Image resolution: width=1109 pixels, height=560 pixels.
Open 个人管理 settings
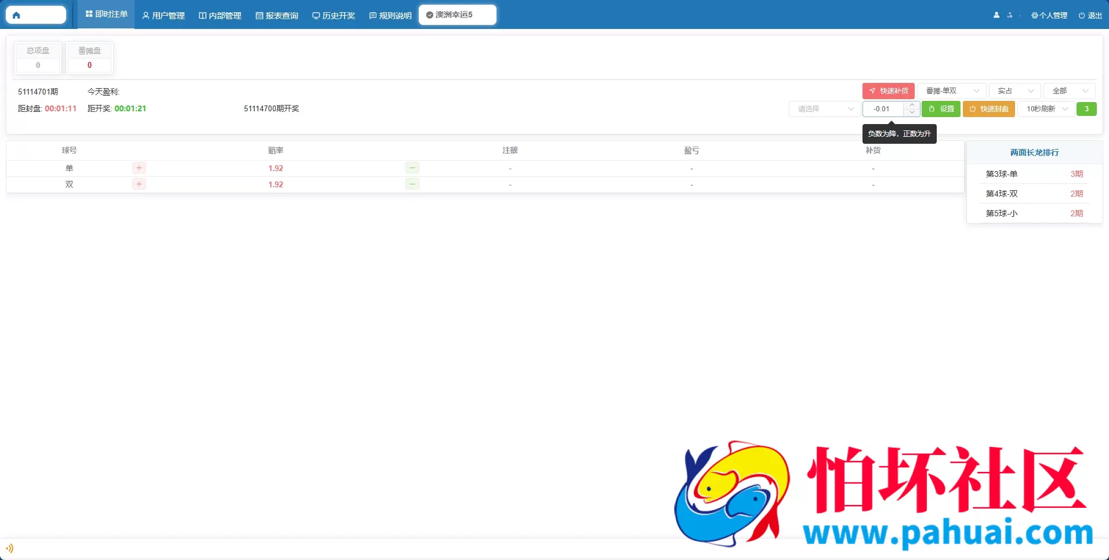[x=1049, y=16]
